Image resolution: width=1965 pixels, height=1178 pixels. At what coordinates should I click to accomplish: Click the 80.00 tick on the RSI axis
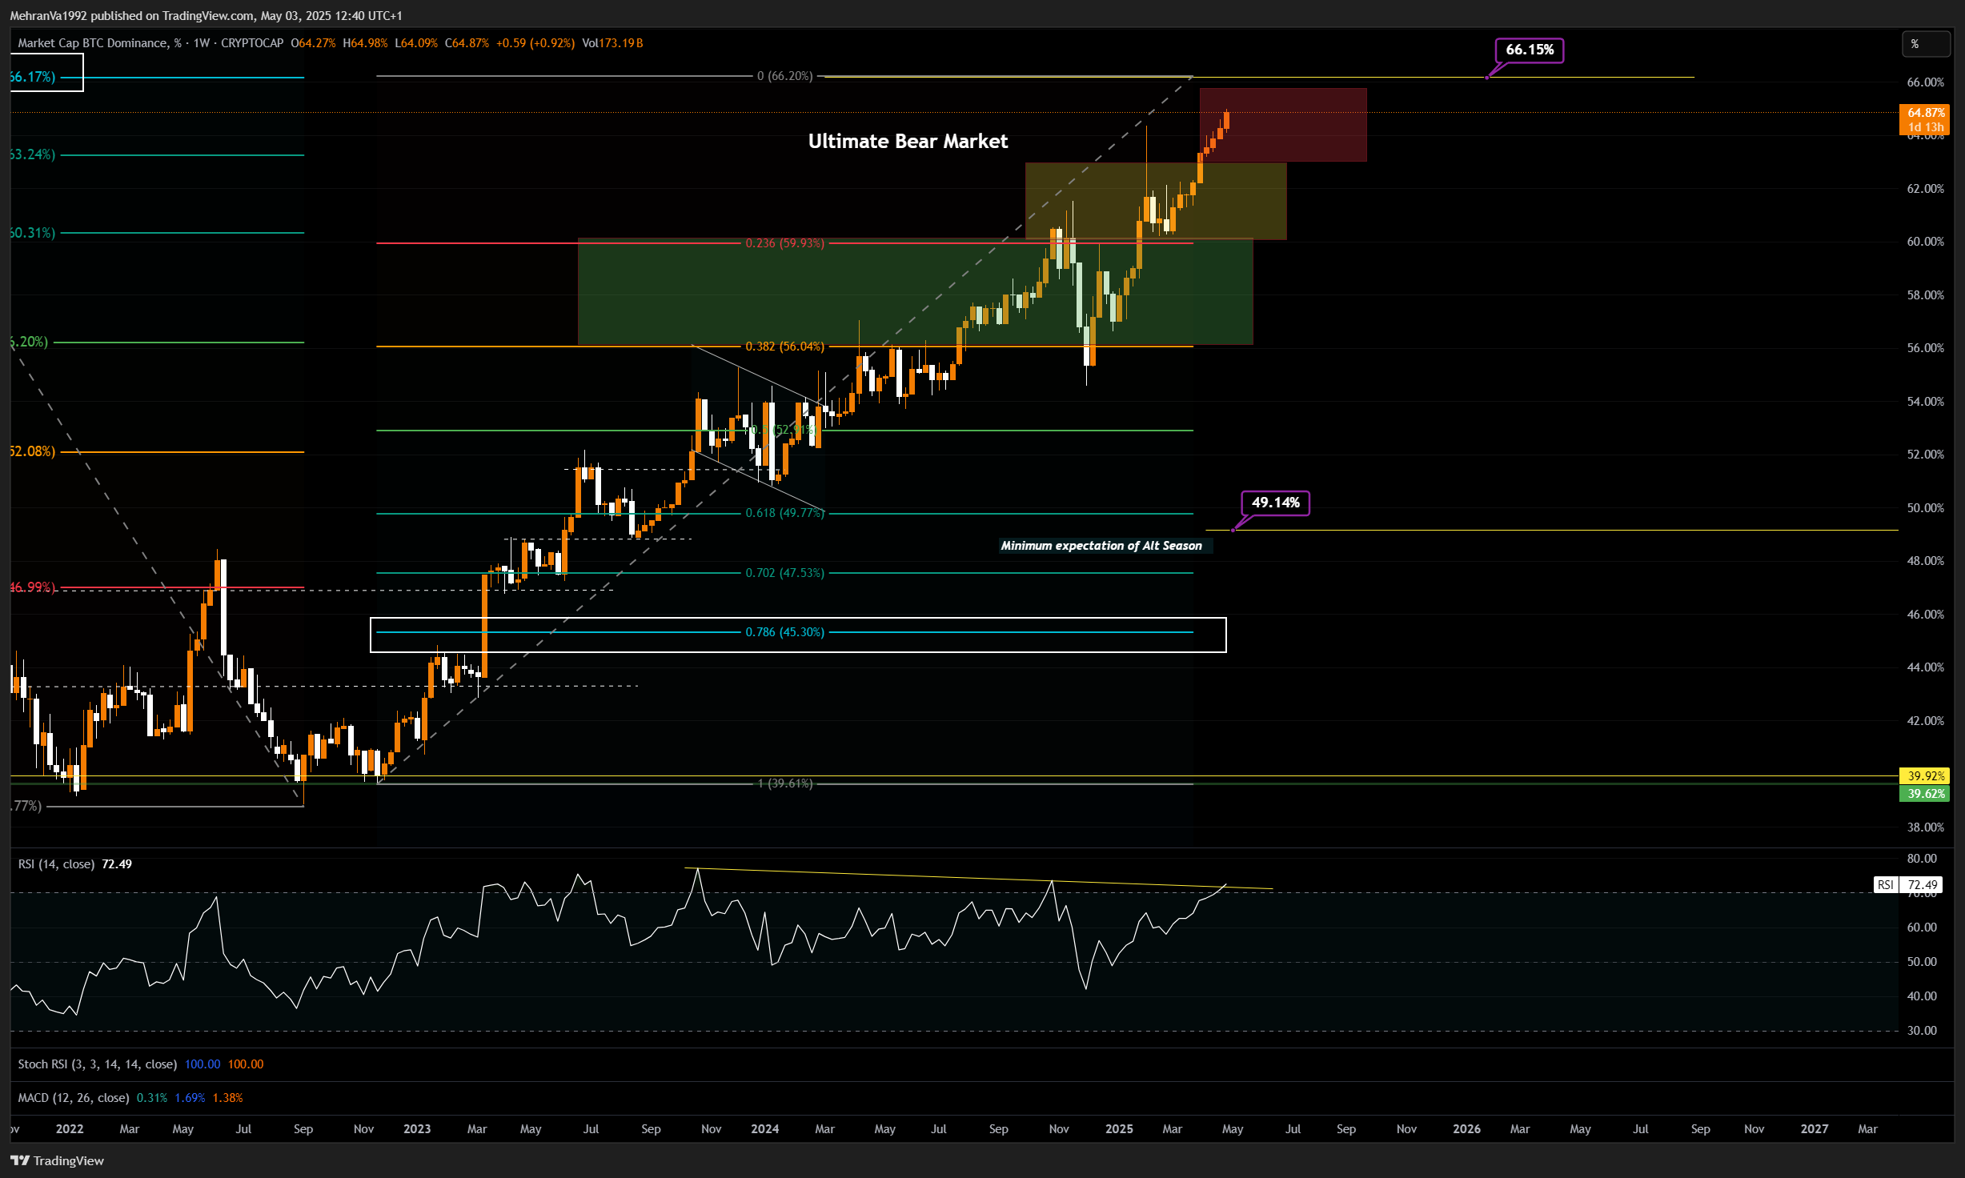1922,859
